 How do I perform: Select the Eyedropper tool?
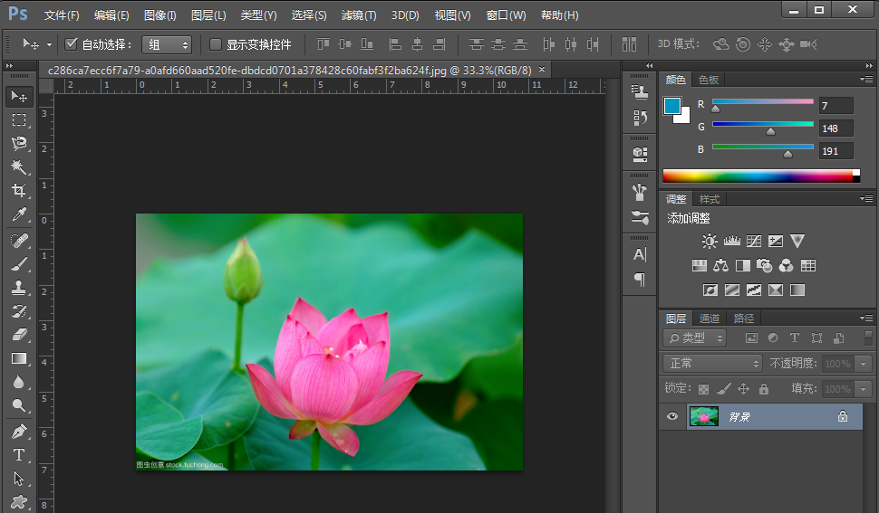[x=18, y=214]
